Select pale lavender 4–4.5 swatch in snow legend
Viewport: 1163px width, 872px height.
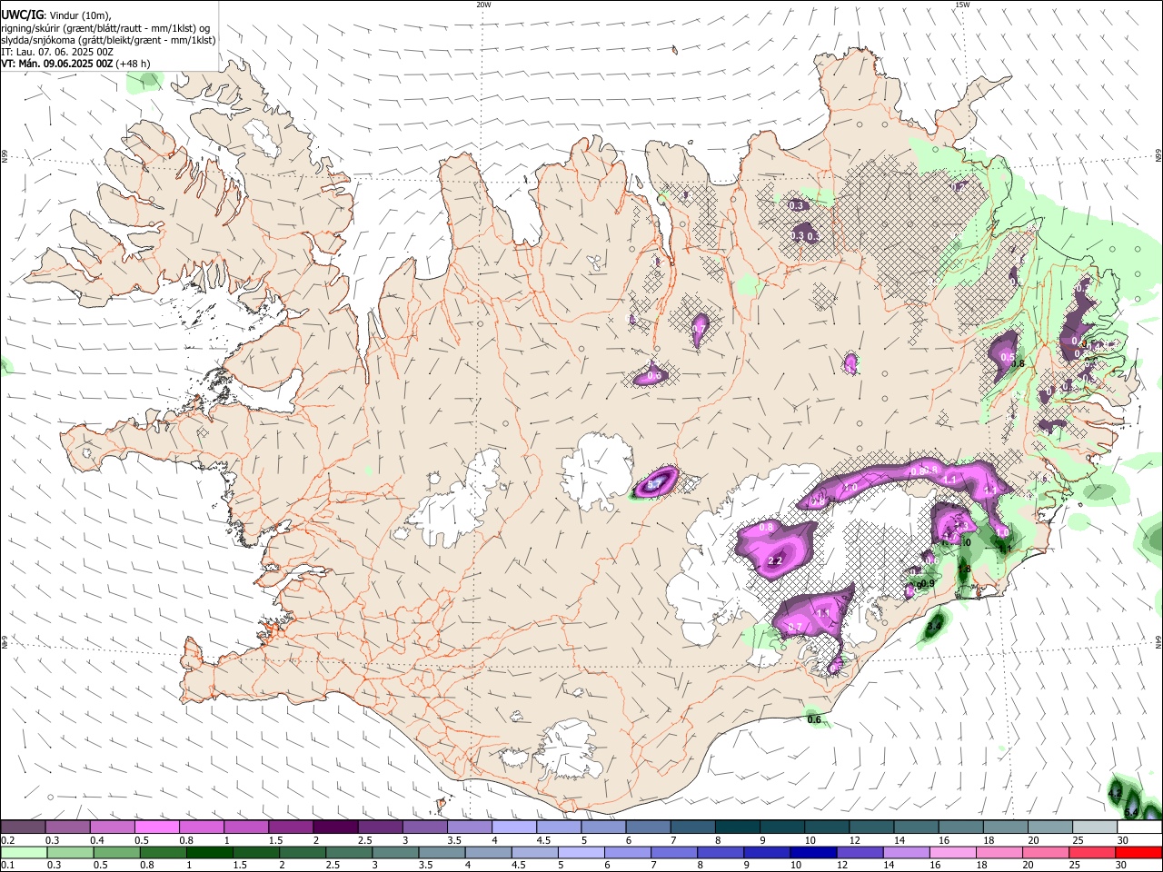tap(513, 827)
